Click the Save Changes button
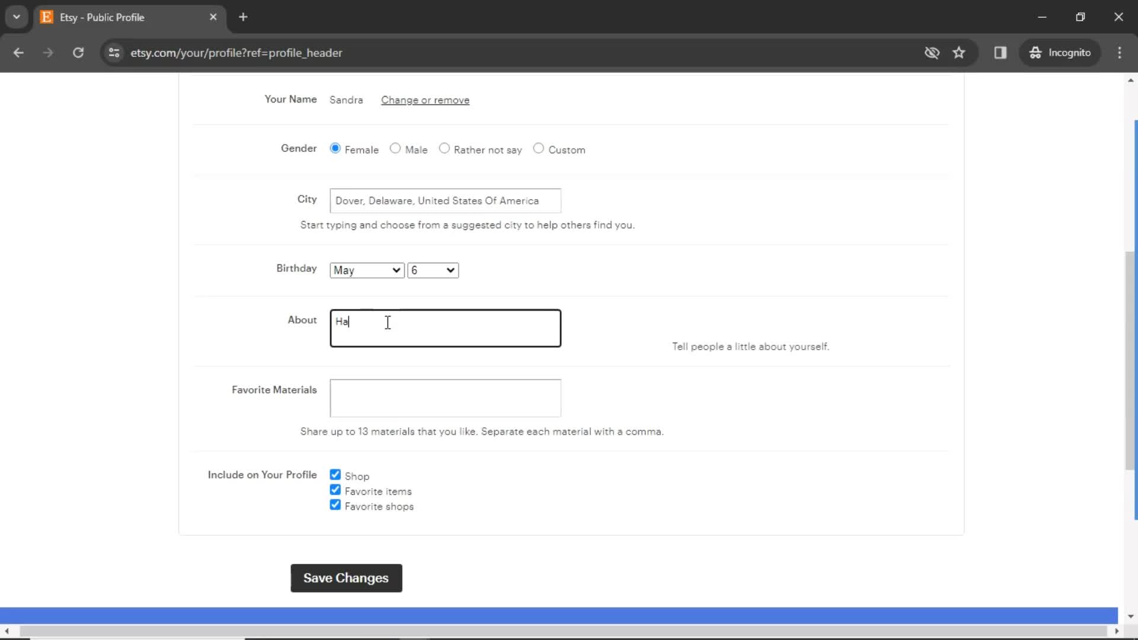The width and height of the screenshot is (1138, 640). click(x=346, y=578)
